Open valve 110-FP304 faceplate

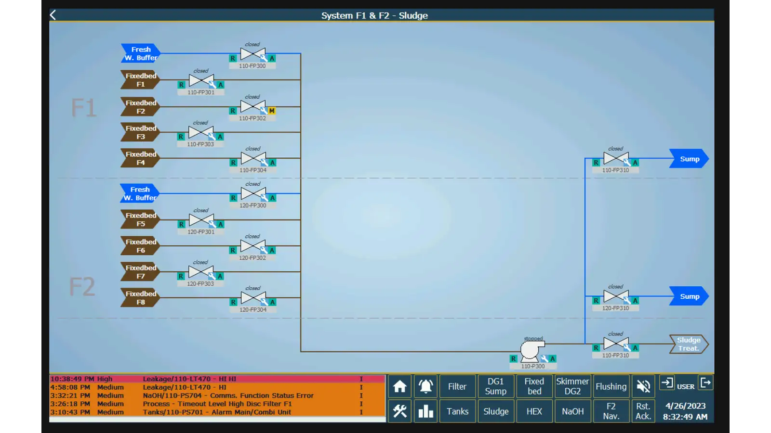point(253,158)
